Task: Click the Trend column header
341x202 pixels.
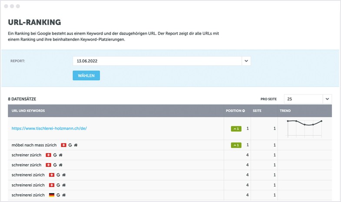Action: 285,111
